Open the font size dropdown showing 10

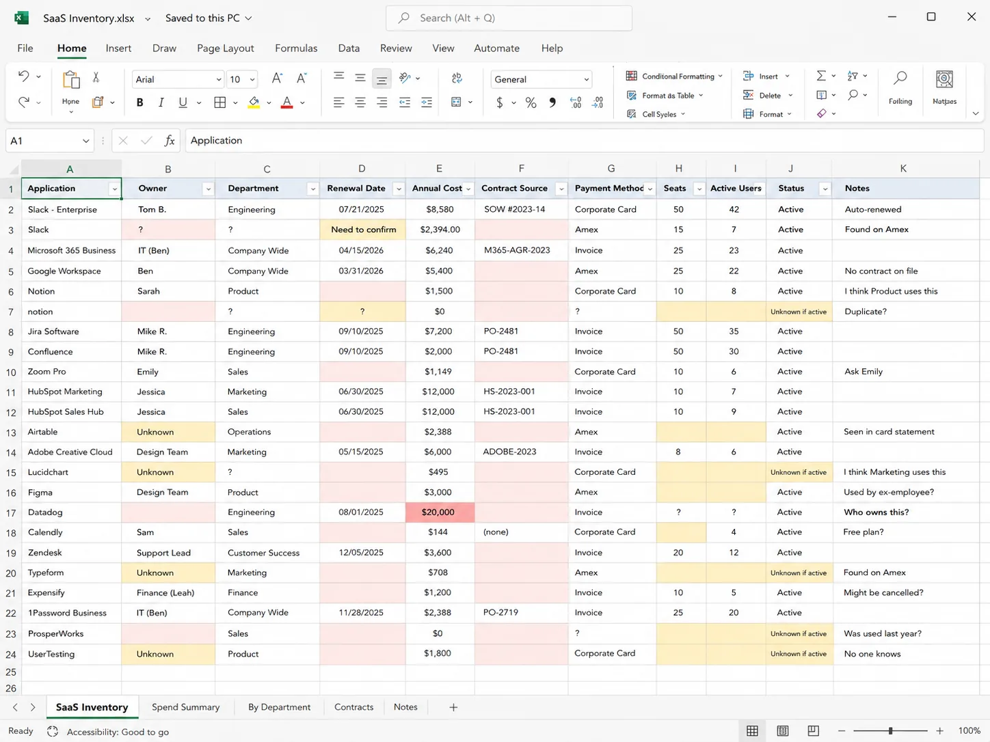click(x=252, y=80)
